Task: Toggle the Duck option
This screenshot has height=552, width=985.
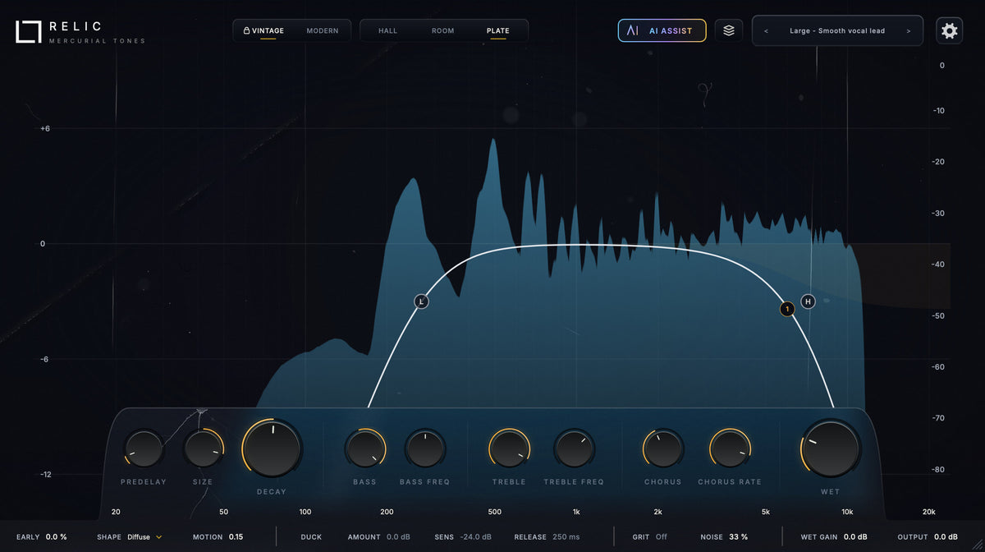Action: (x=311, y=537)
